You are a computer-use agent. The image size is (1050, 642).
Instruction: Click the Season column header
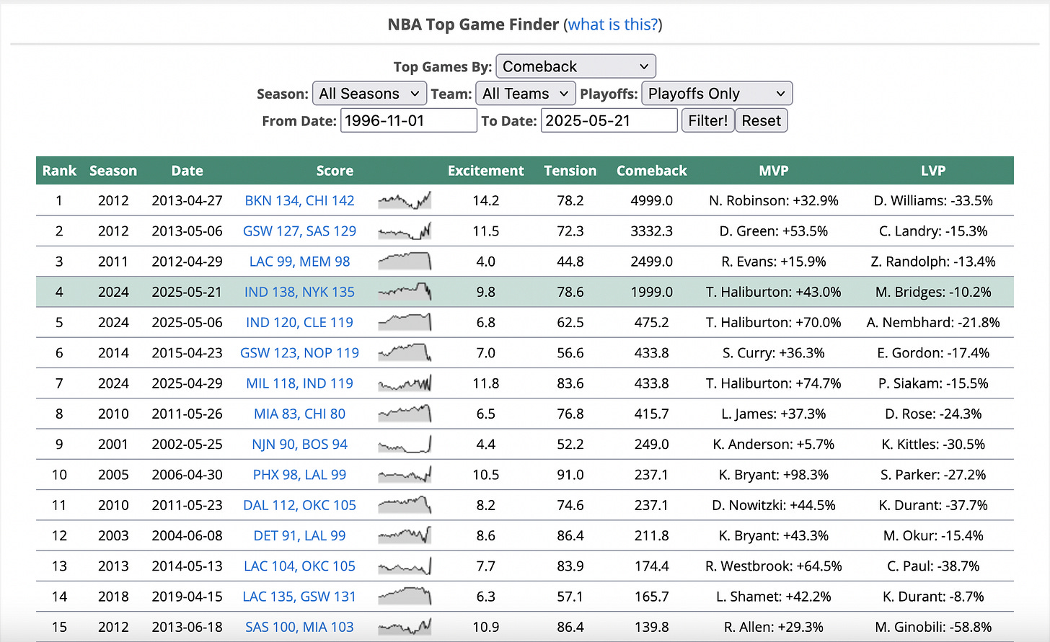click(x=113, y=171)
